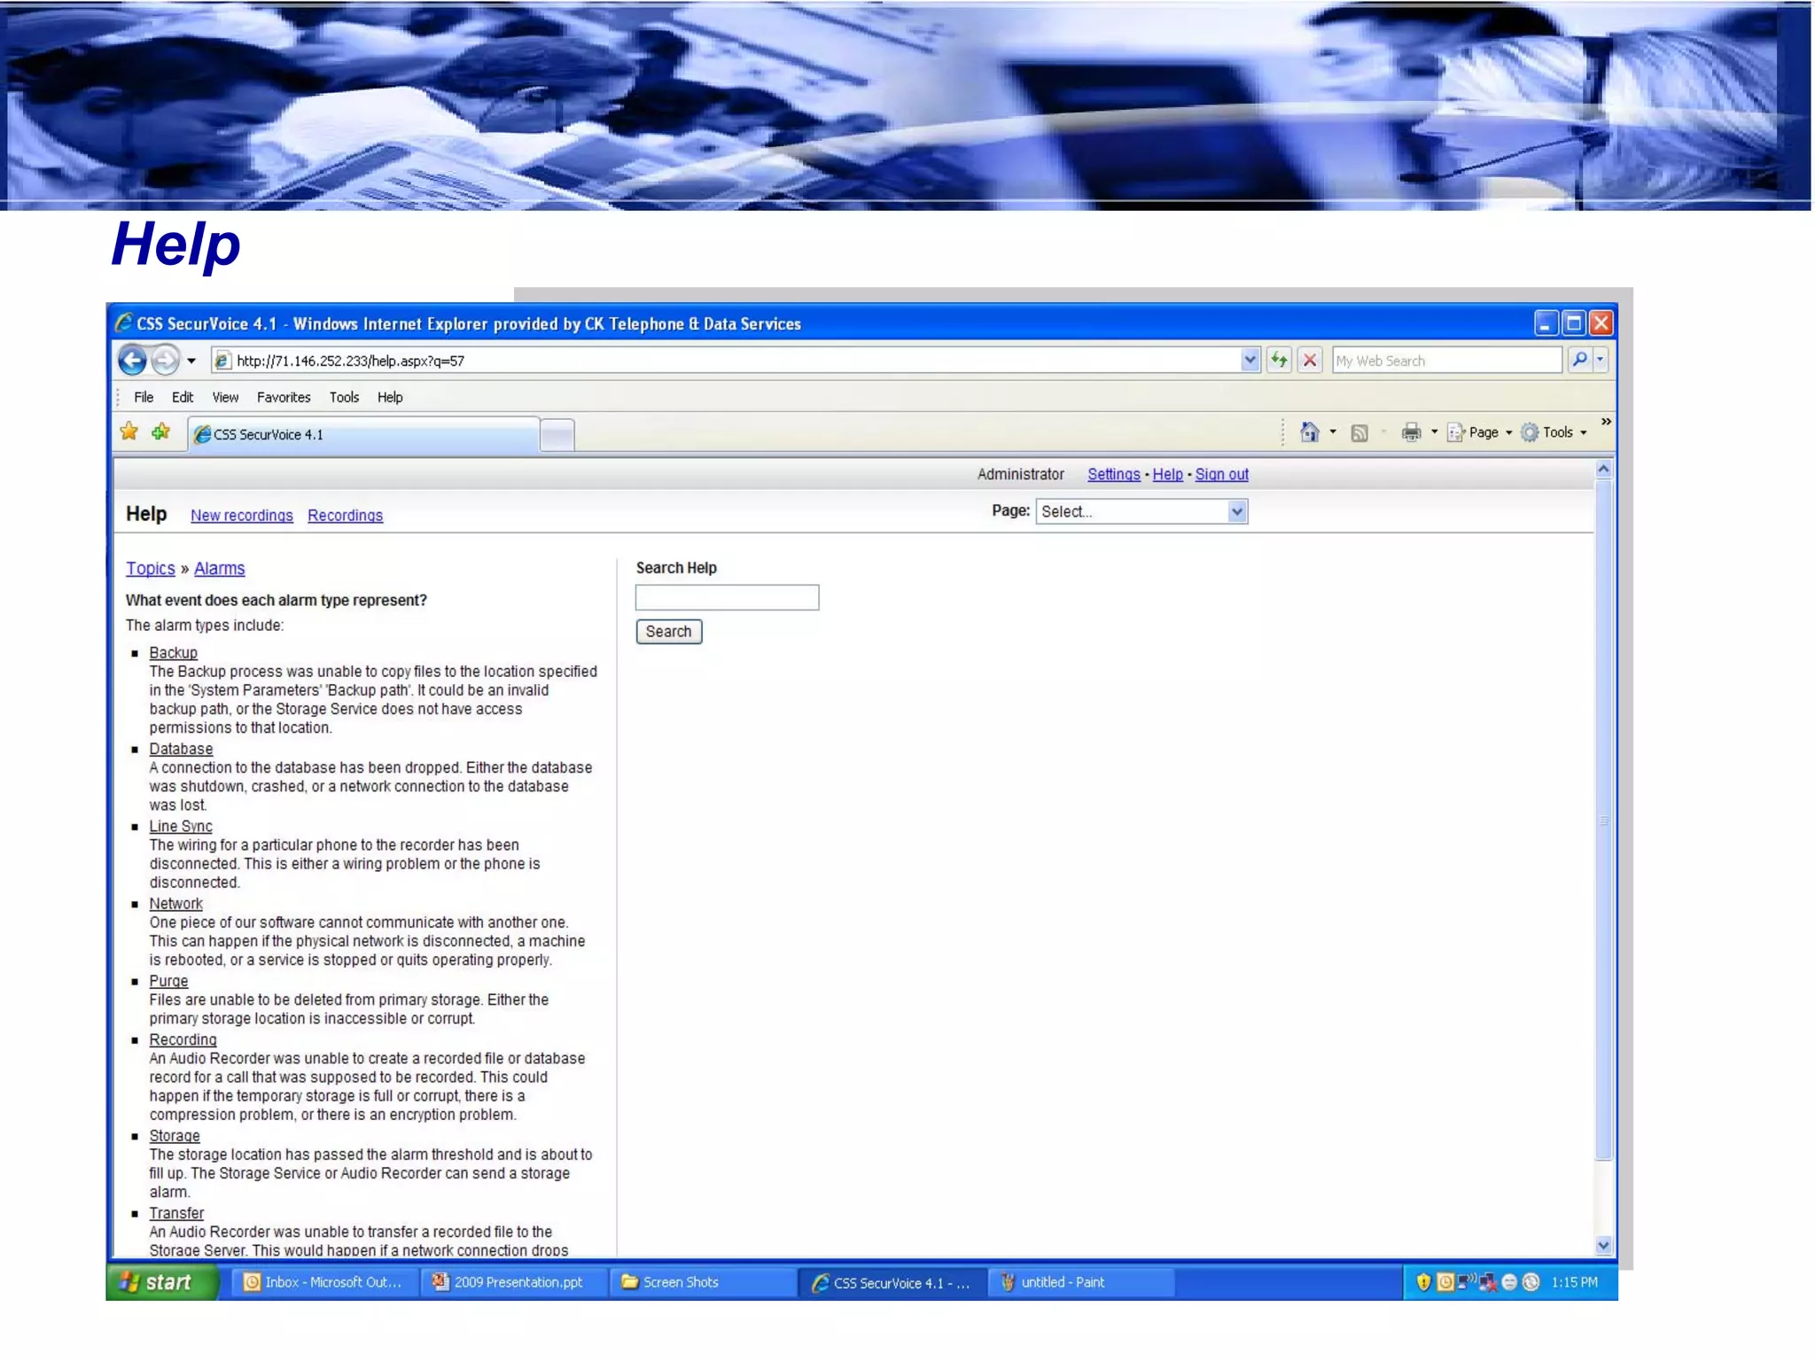The width and height of the screenshot is (1815, 1361).
Task: Click the Print toolbar icon
Action: coord(1411,432)
